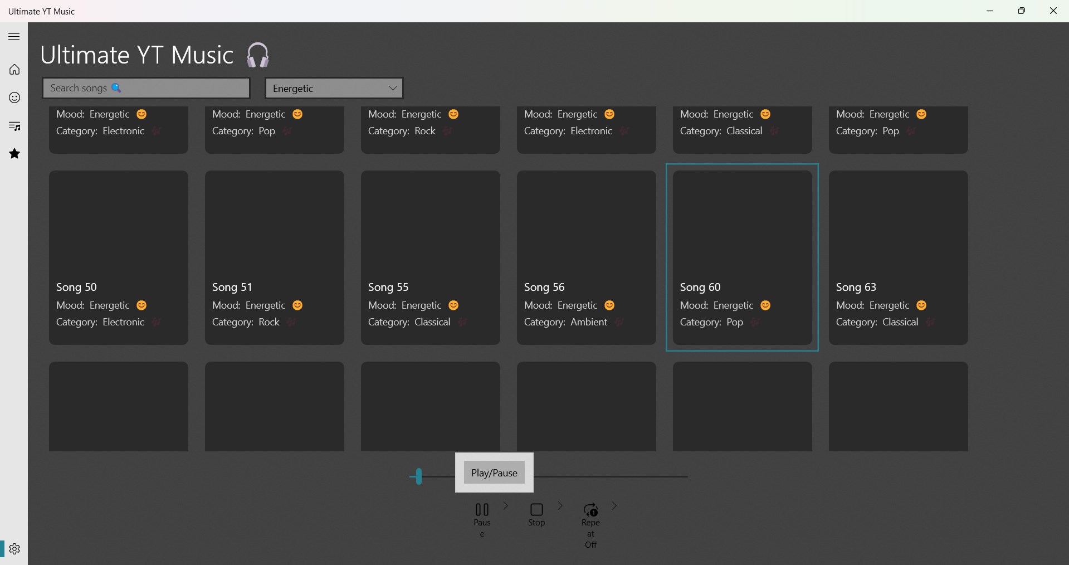Open Settings gear at bottom of sidebar
1069x565 pixels.
pos(14,549)
